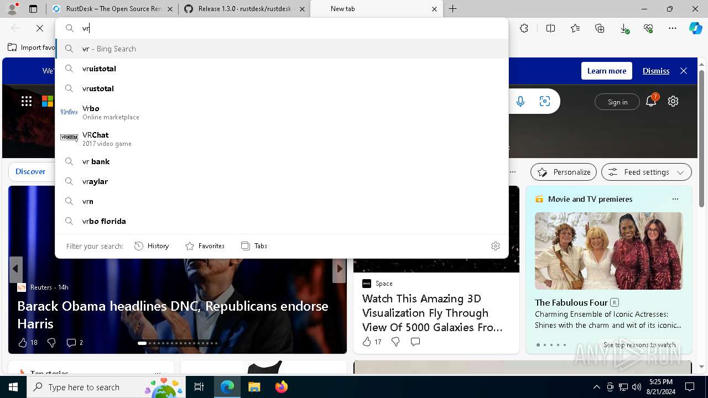
Task: Open Windows Start menu
Action: 13,387
